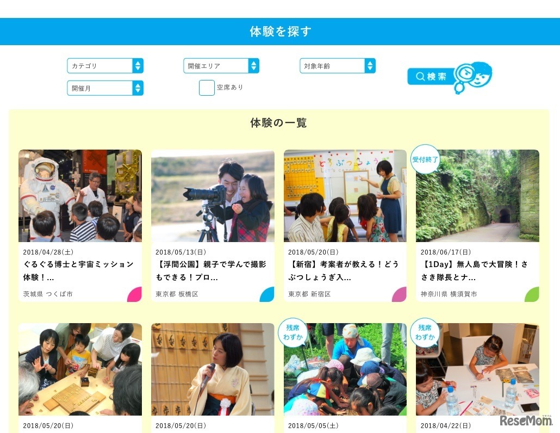Click the magnifying glass search icon
The image size is (560, 433).
[420, 77]
